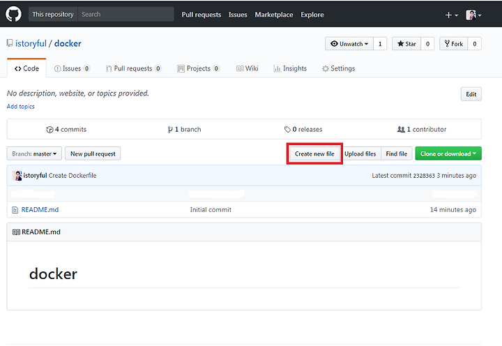Click the eye icon in Unwatch button
The image size is (502, 346).
[334, 43]
